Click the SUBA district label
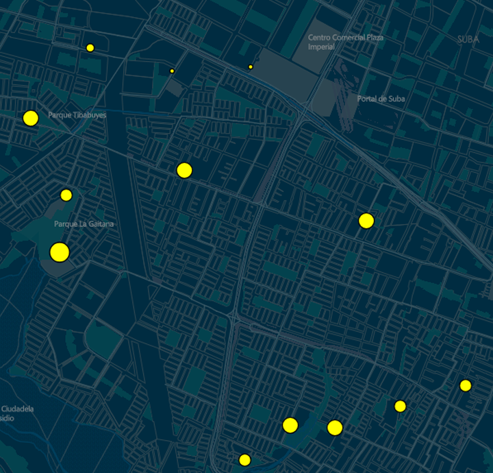This screenshot has height=473, width=493. [468, 40]
